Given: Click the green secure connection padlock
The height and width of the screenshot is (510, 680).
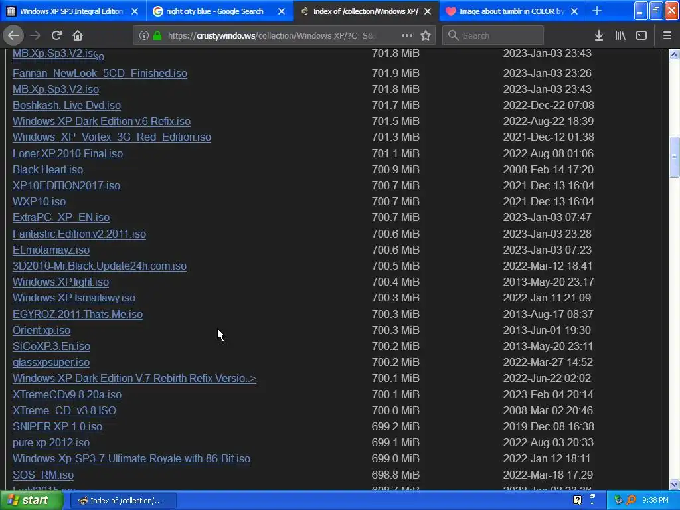Looking at the screenshot, I should pos(157,35).
